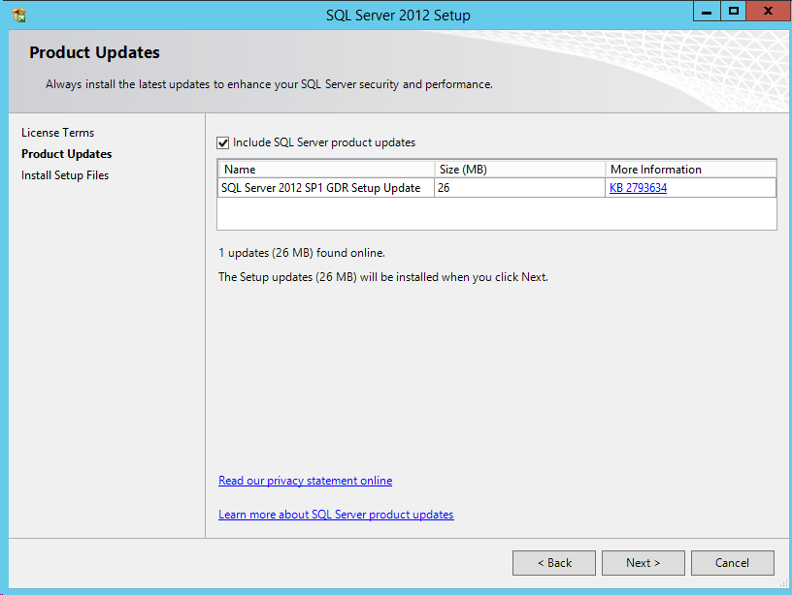
Task: Open Read our privacy statement online
Action: tap(305, 481)
